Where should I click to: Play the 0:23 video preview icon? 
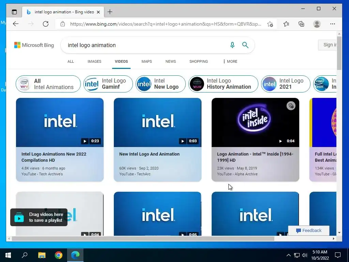point(85,141)
